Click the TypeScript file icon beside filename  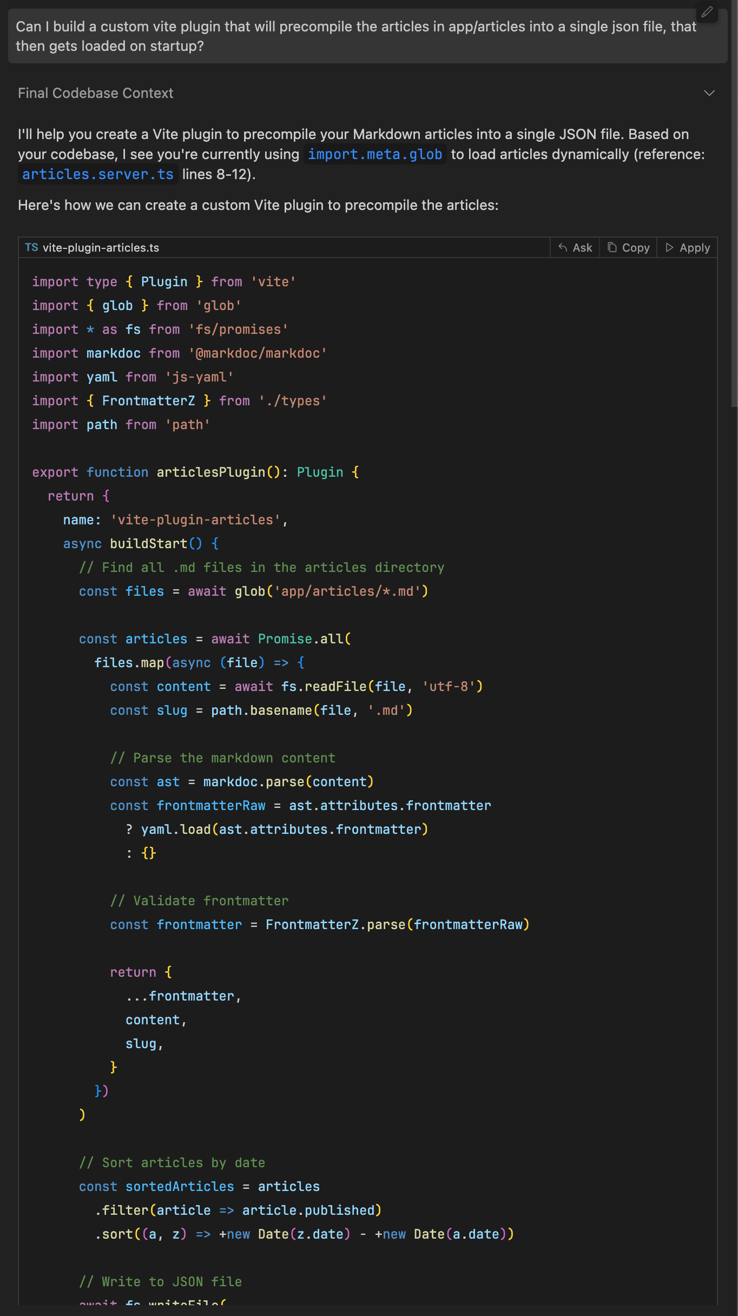(x=31, y=247)
